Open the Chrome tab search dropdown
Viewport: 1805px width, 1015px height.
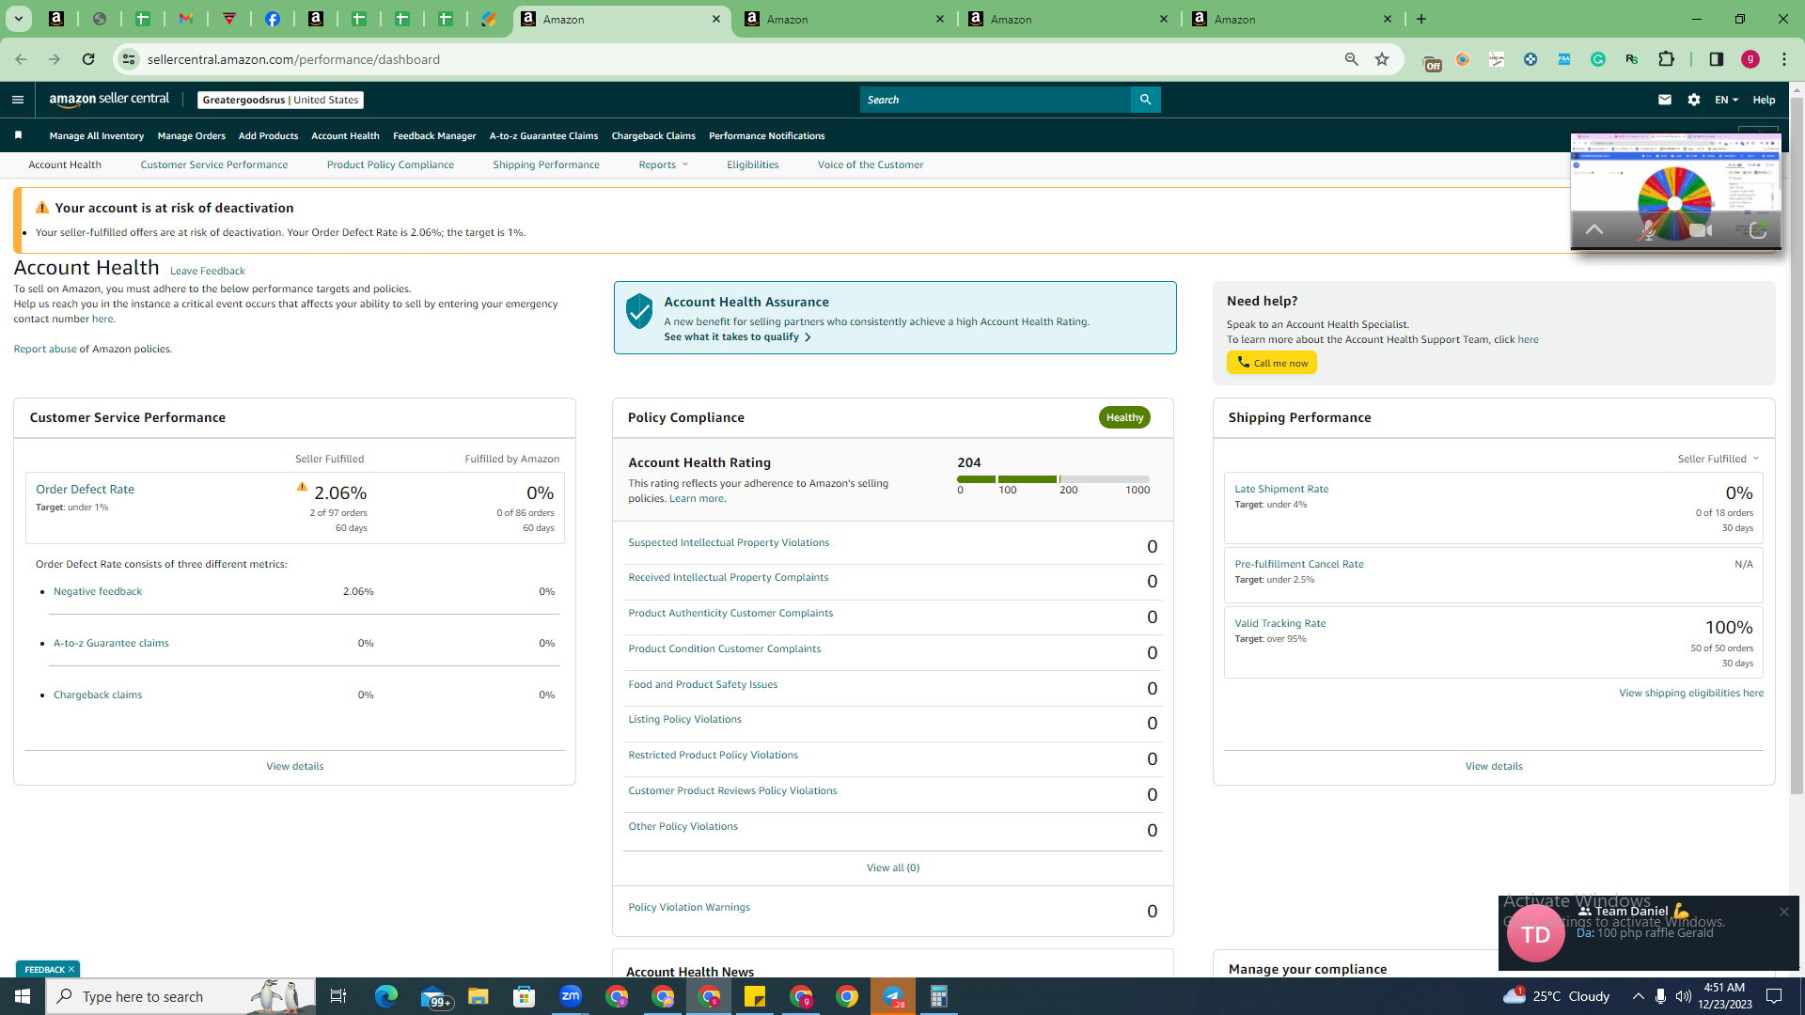pyautogui.click(x=18, y=19)
